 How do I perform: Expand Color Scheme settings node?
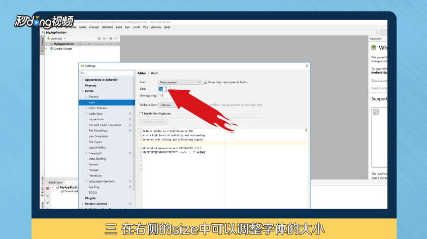(86, 108)
